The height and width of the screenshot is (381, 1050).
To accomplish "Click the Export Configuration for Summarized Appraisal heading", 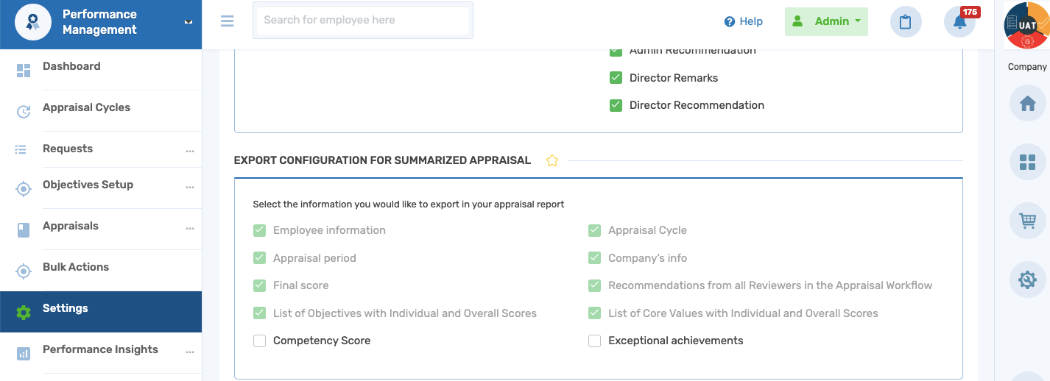I will coord(382,160).
